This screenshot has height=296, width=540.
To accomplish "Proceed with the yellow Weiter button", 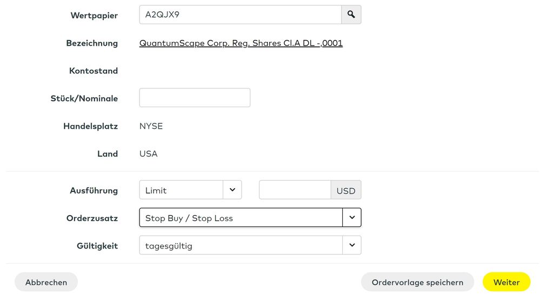I will (x=506, y=282).
